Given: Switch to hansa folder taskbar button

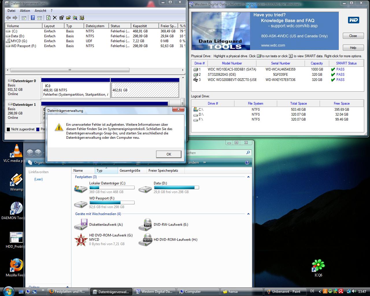Looking at the screenshot, I should (242, 292).
